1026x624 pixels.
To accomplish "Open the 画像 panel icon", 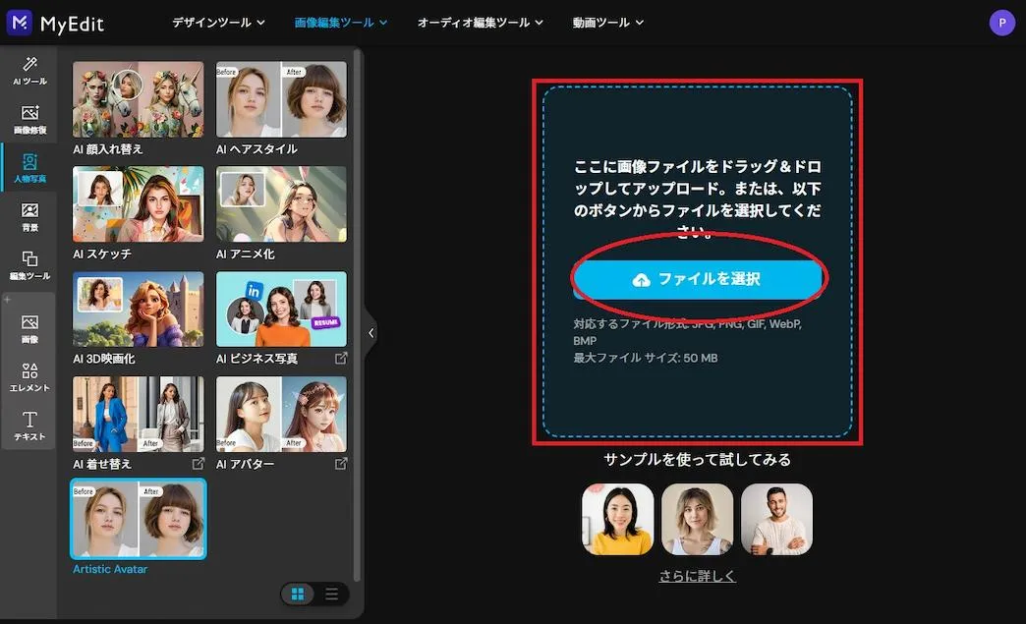I will [x=28, y=327].
